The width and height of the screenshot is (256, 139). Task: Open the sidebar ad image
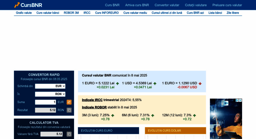226,120
